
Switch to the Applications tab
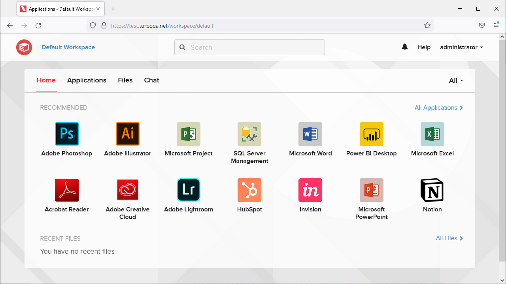click(87, 80)
